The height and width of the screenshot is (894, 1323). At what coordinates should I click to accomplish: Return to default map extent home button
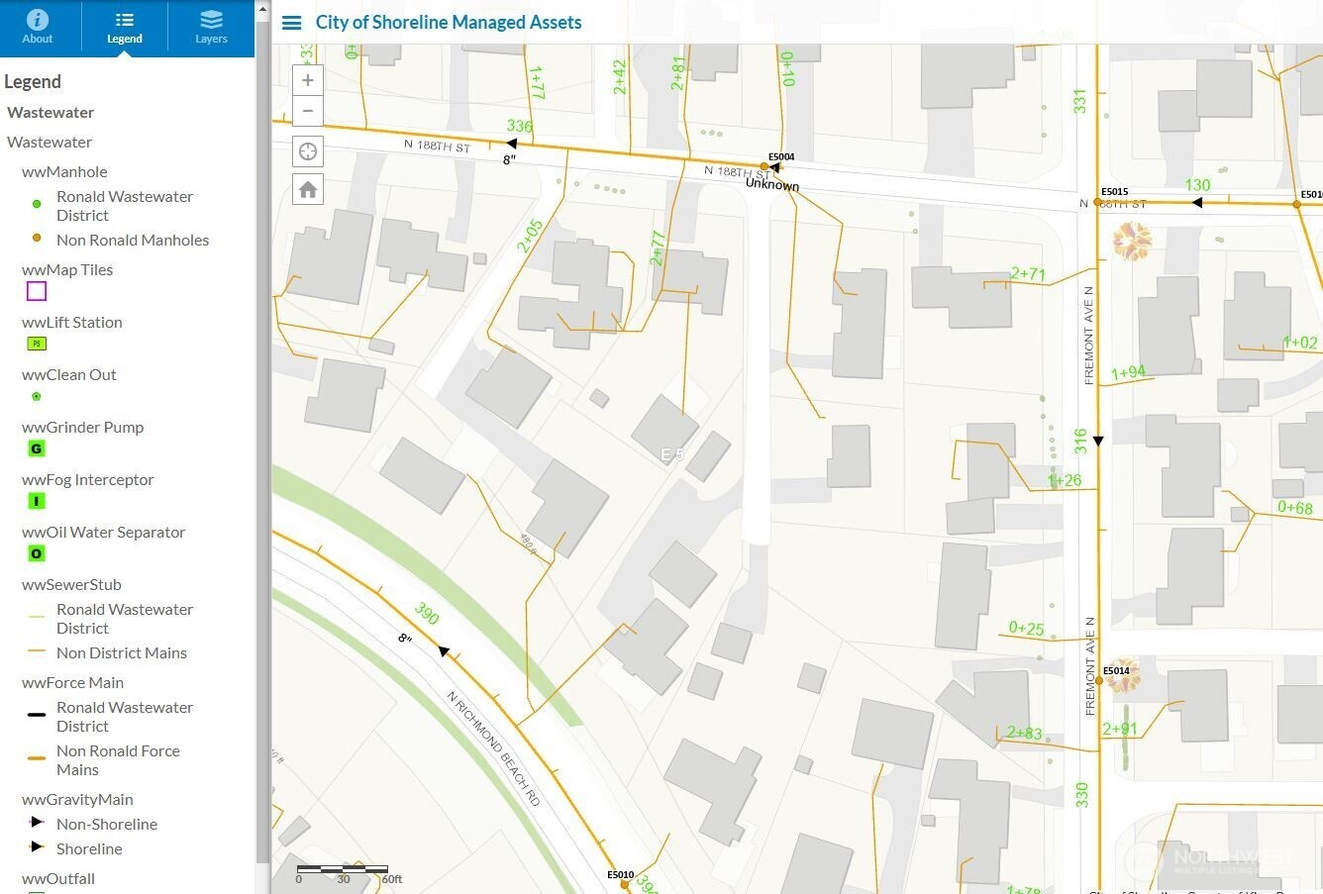point(308,189)
